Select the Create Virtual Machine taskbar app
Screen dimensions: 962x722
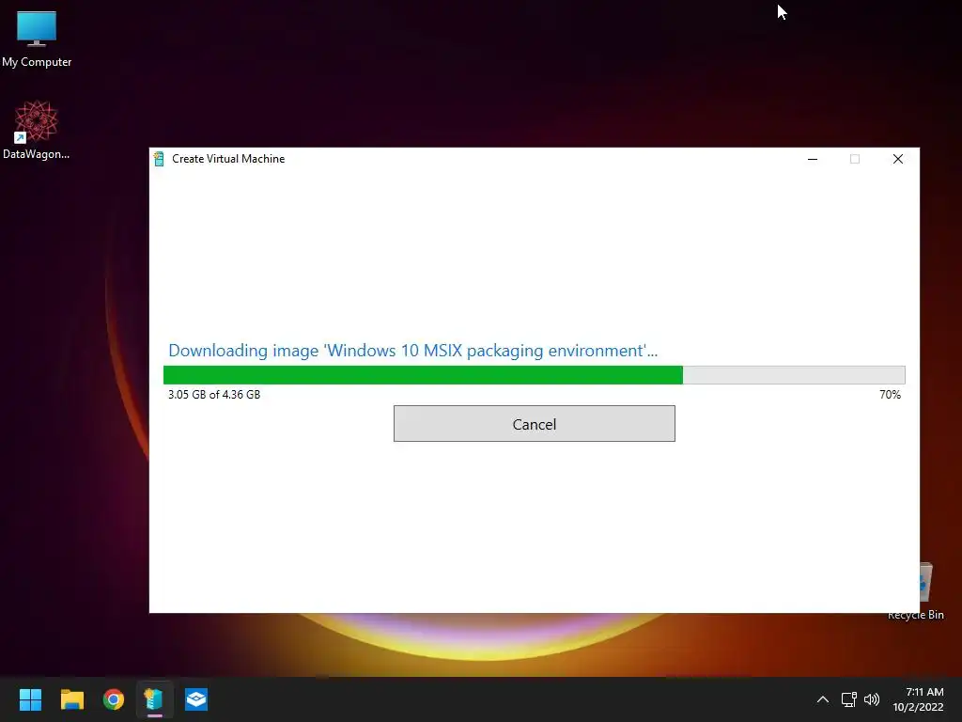click(155, 699)
